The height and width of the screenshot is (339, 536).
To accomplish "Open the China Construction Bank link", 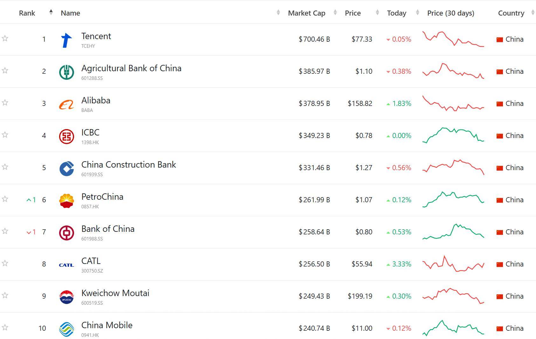I will pos(128,165).
